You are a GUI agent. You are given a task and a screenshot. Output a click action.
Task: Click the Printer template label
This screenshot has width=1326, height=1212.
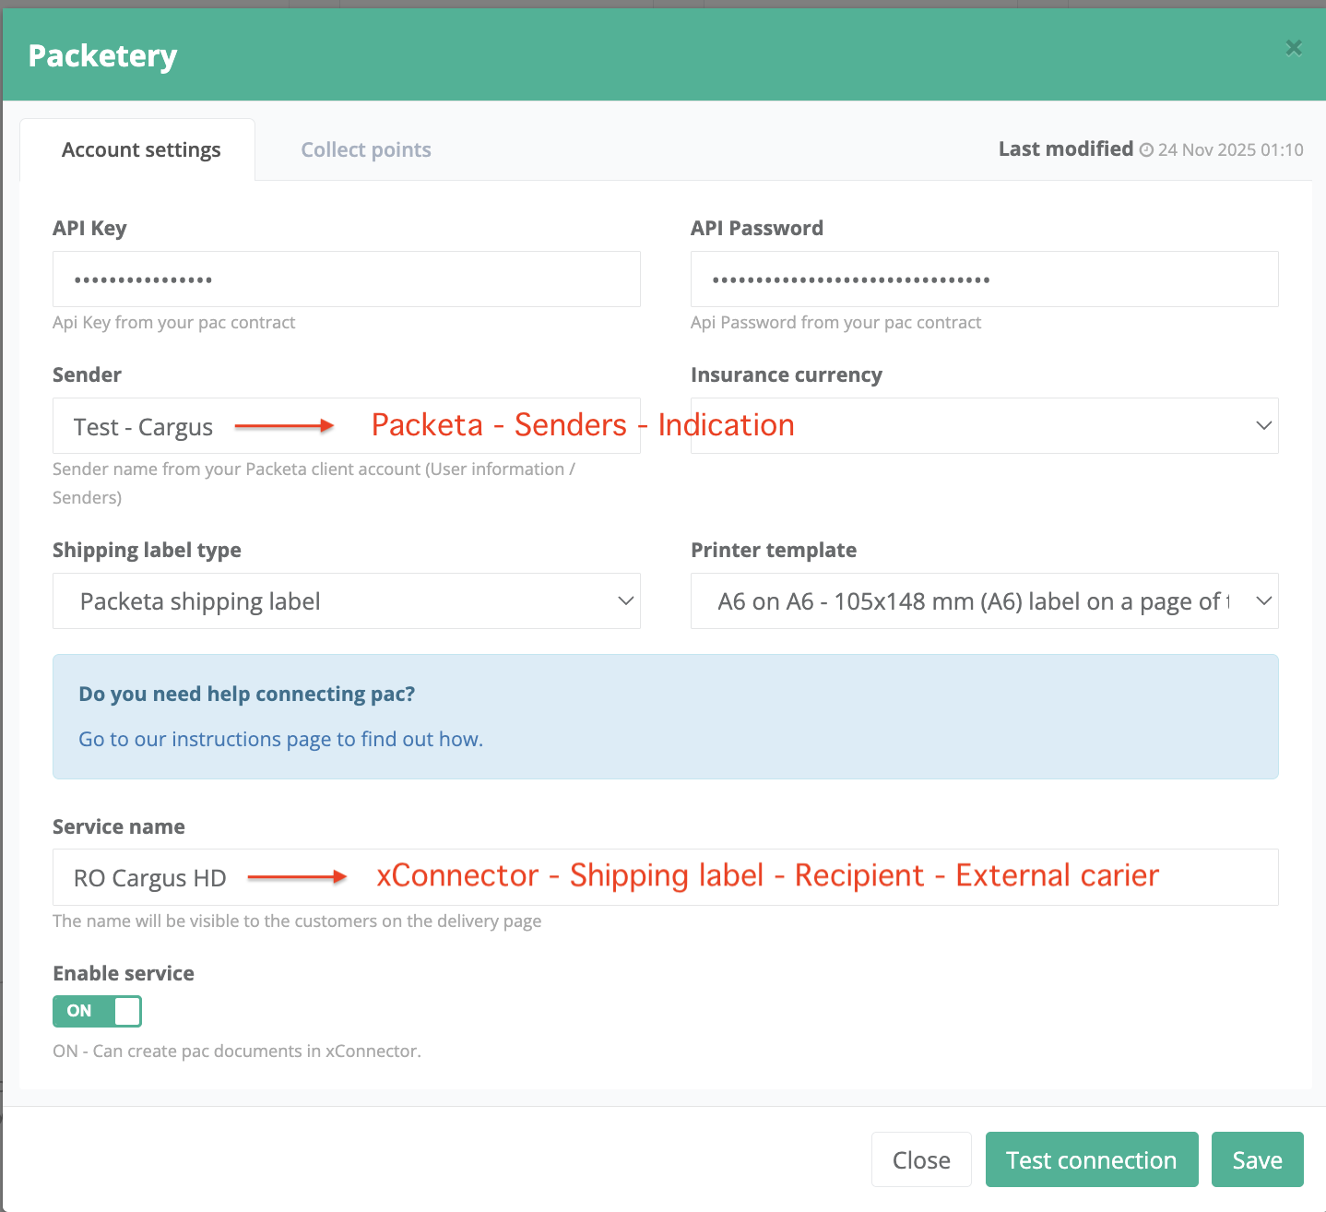(x=774, y=550)
